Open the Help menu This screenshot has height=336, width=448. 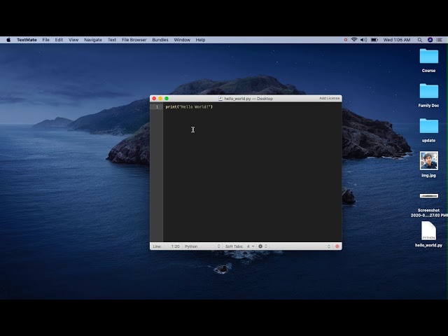(x=200, y=40)
